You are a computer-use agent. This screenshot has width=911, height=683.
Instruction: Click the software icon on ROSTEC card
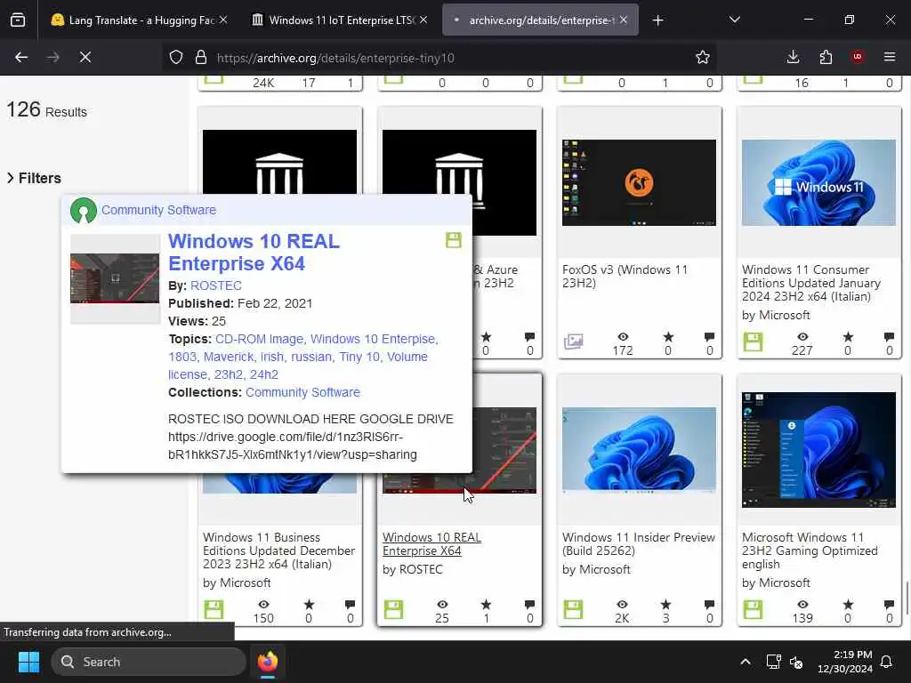pos(393,609)
